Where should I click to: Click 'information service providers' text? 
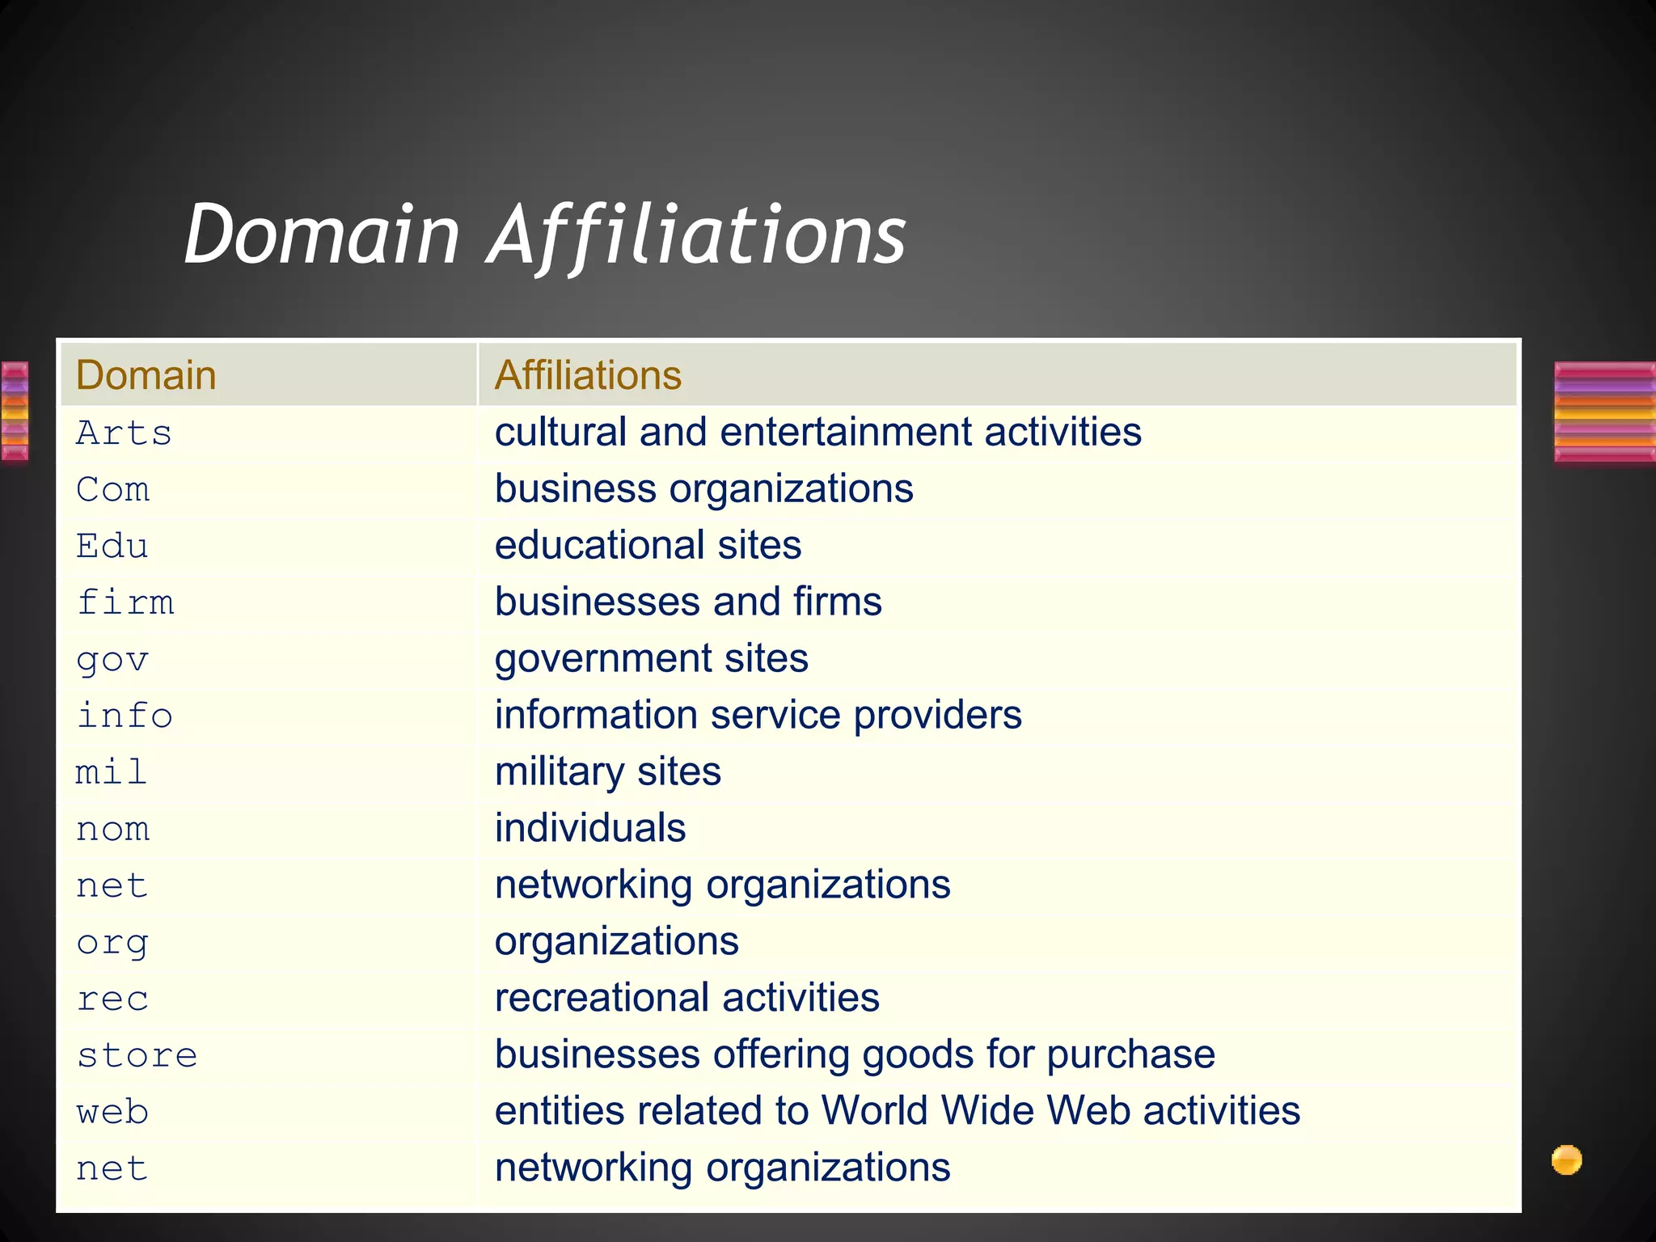pos(758,715)
